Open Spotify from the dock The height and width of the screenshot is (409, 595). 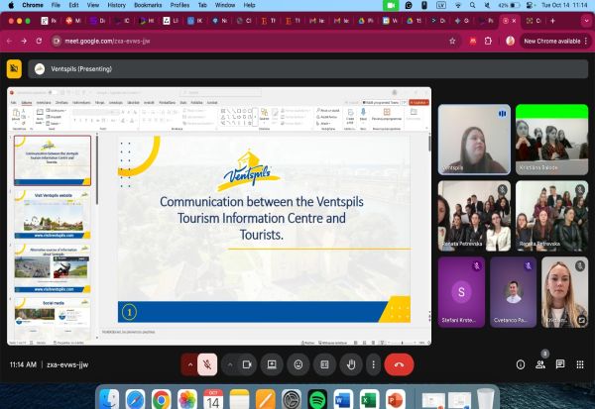317,398
